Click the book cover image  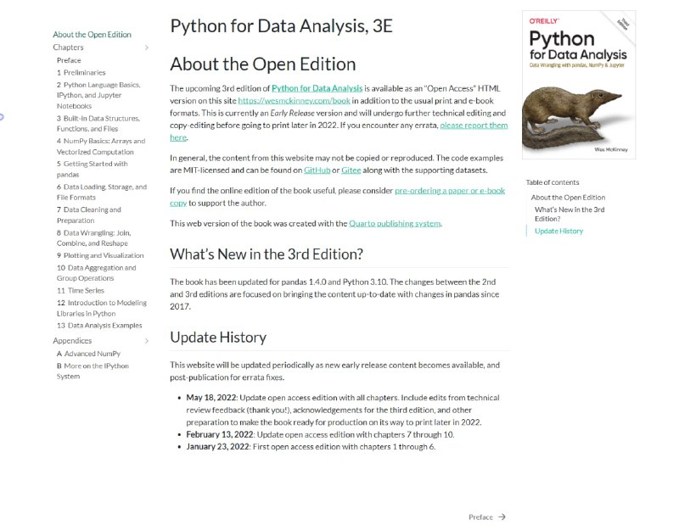(x=579, y=85)
